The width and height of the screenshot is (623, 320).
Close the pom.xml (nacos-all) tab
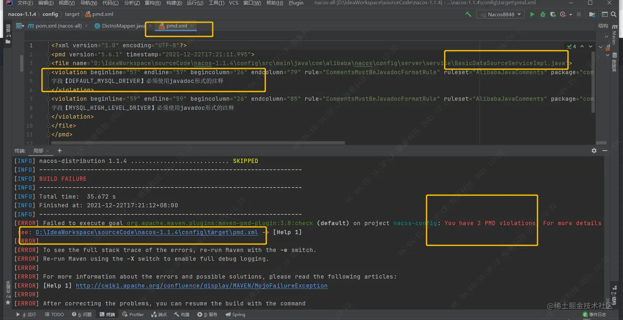(x=86, y=26)
